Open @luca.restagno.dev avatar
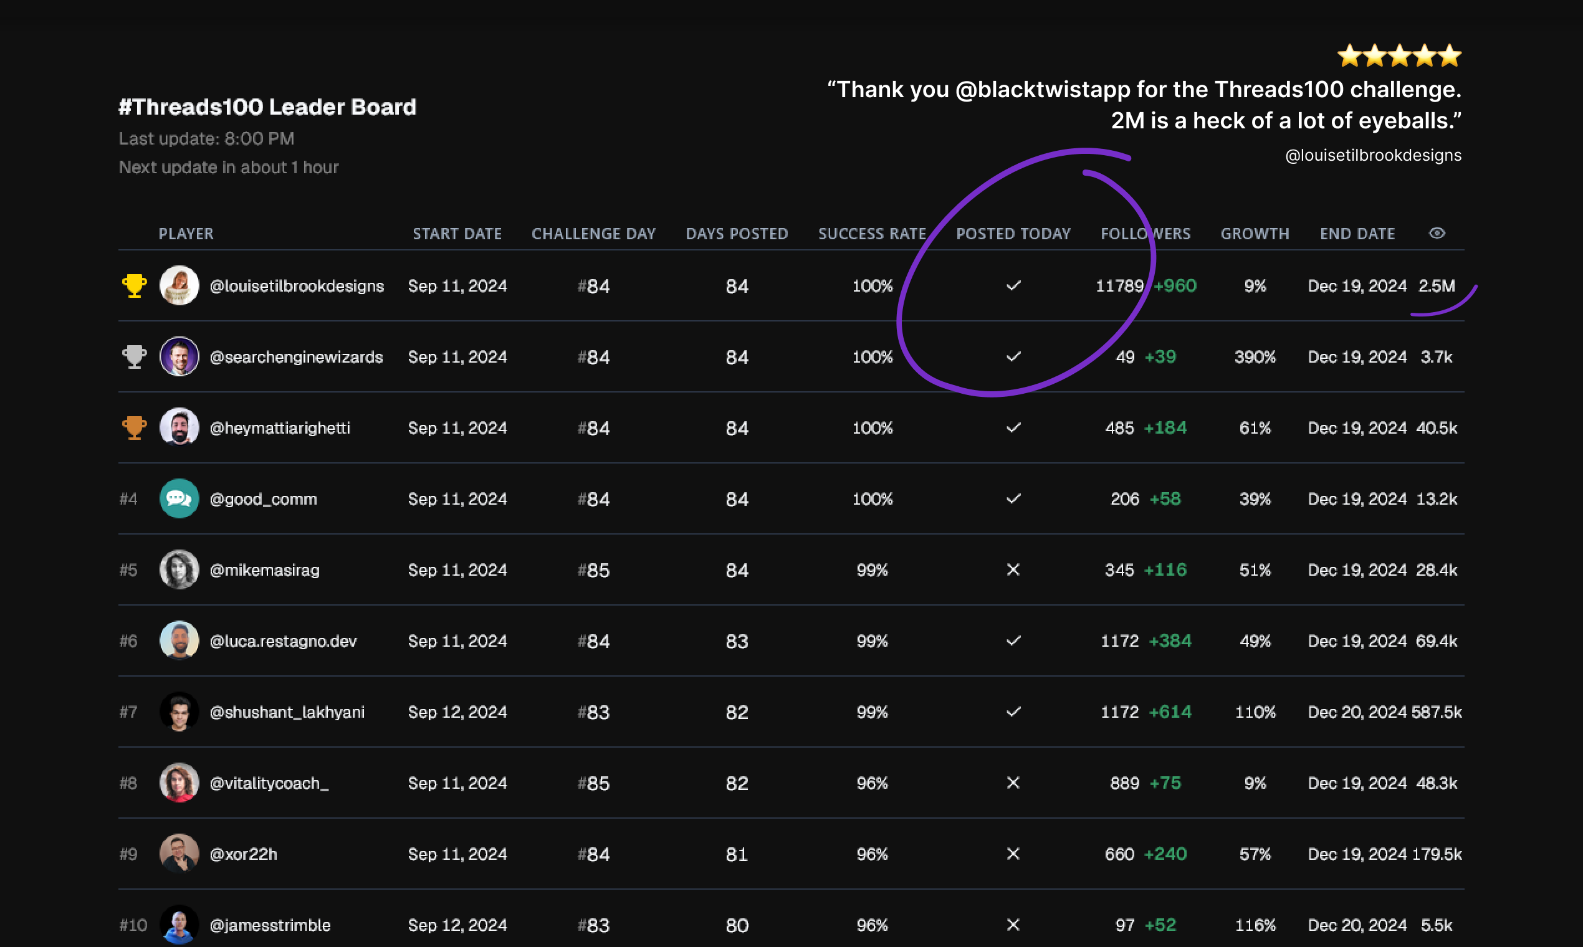Image resolution: width=1583 pixels, height=947 pixels. coord(179,640)
